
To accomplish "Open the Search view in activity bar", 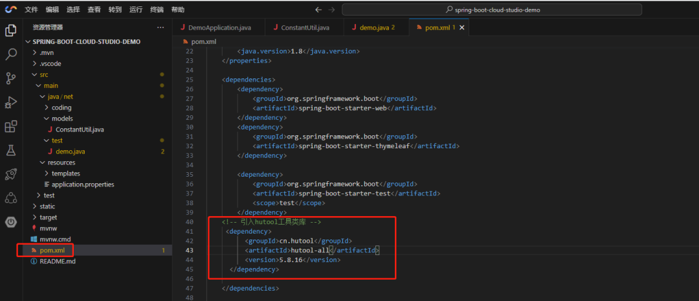I will (11, 54).
